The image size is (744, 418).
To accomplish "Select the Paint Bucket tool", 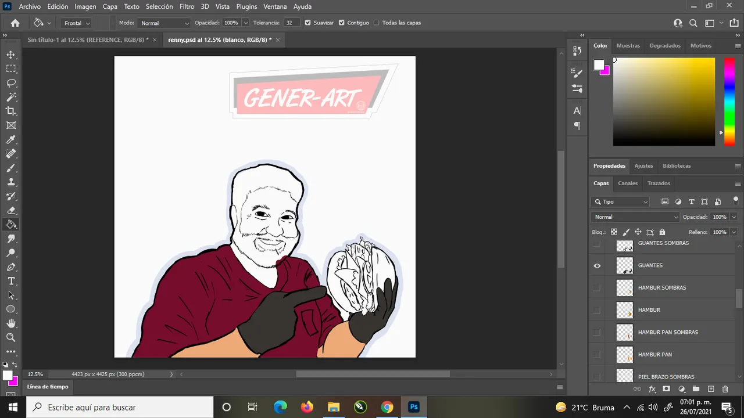I will pyautogui.click(x=11, y=225).
